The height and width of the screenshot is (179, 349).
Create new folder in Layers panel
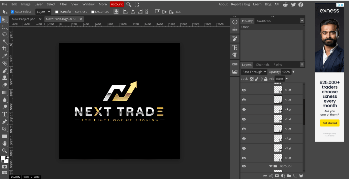(289, 176)
